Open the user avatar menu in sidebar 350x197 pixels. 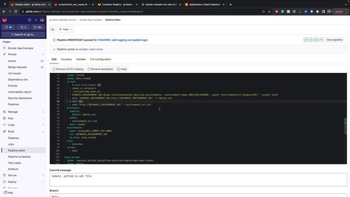pyautogui.click(x=42, y=20)
